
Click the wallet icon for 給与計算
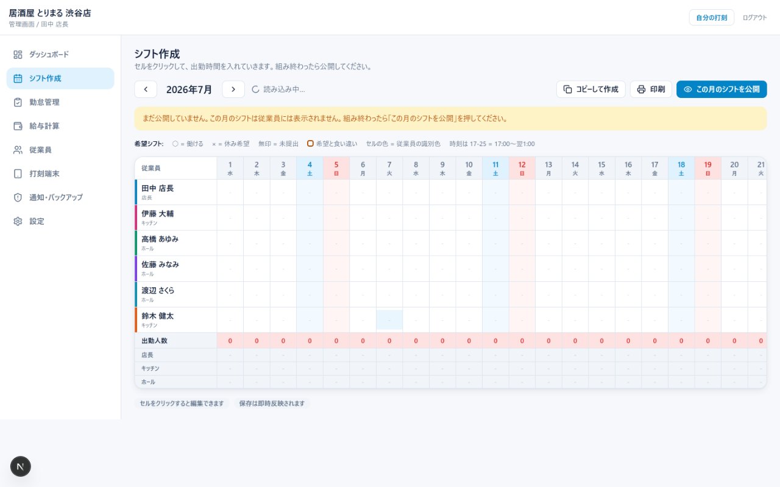coord(18,126)
